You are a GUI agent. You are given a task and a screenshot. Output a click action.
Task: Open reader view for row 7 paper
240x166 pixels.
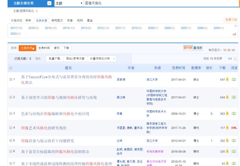(x=234, y=163)
